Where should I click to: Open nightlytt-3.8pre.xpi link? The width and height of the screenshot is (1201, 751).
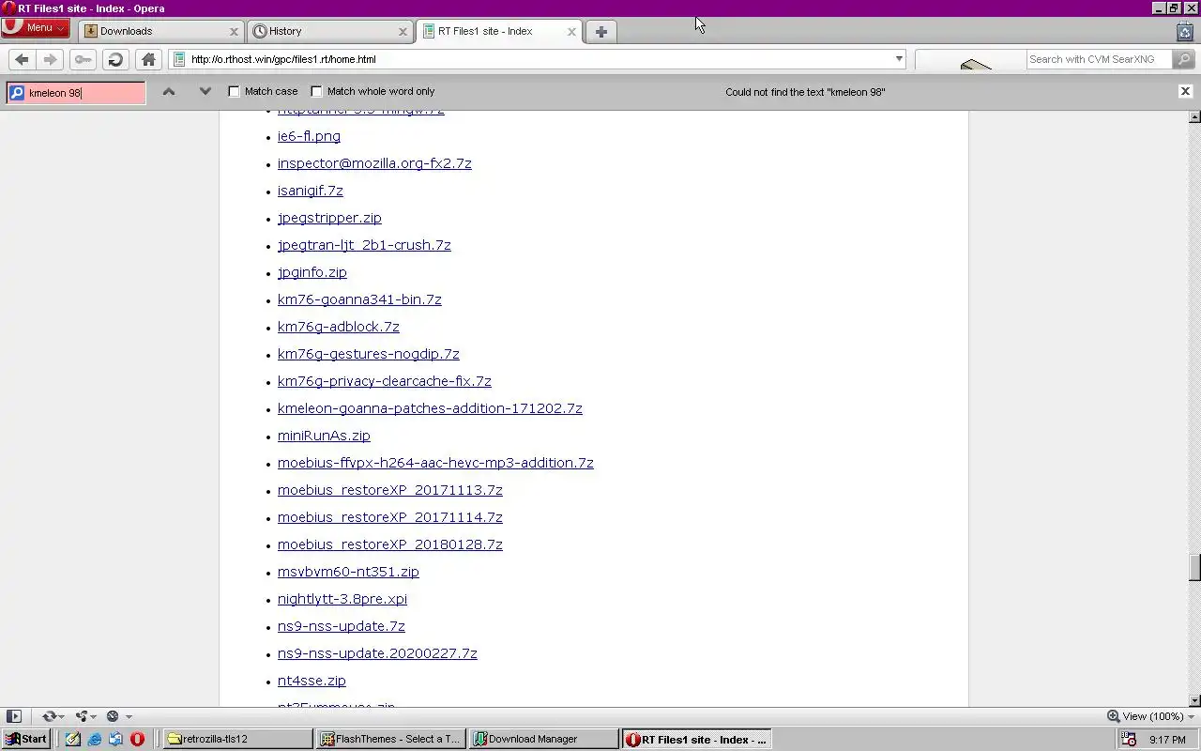[342, 599]
